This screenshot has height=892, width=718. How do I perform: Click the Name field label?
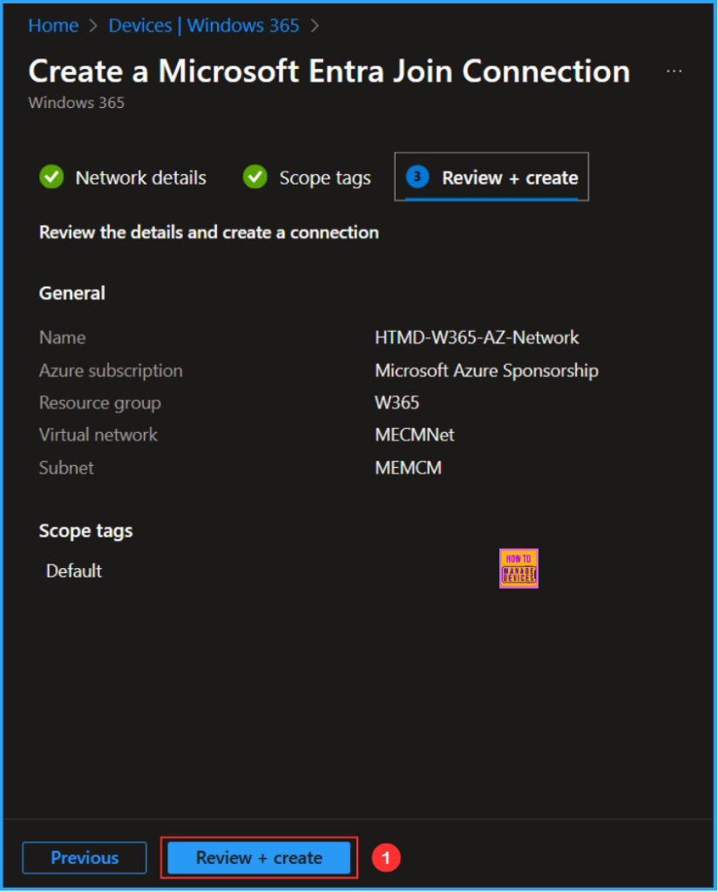click(63, 337)
